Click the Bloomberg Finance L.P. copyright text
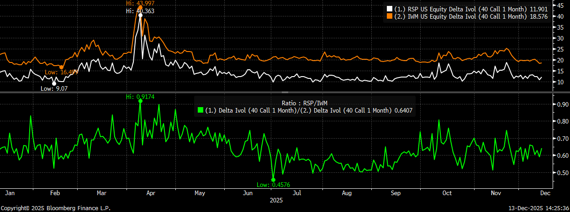 (x=55, y=208)
